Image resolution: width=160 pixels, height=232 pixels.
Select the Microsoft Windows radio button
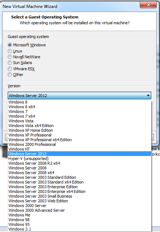click(10, 45)
